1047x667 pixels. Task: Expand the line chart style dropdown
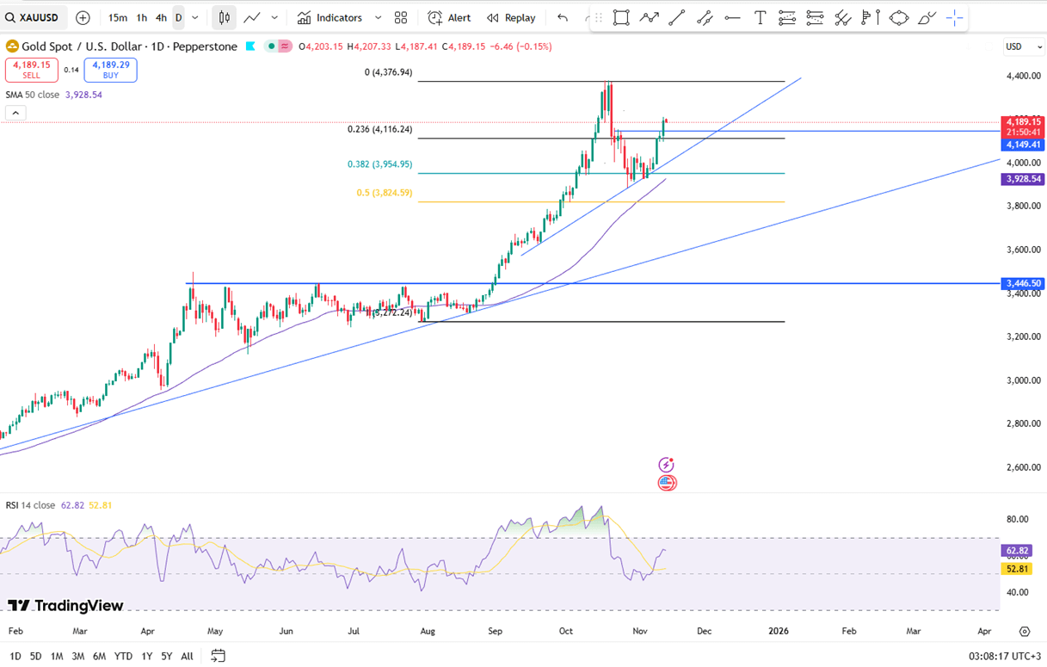point(274,17)
